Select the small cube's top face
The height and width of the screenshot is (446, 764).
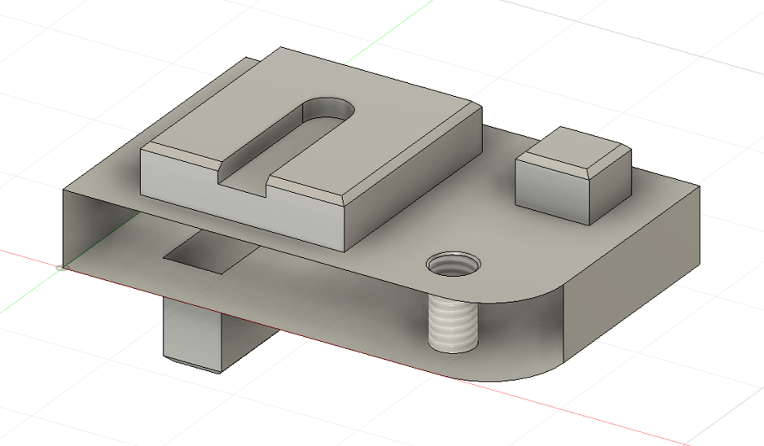point(577,148)
